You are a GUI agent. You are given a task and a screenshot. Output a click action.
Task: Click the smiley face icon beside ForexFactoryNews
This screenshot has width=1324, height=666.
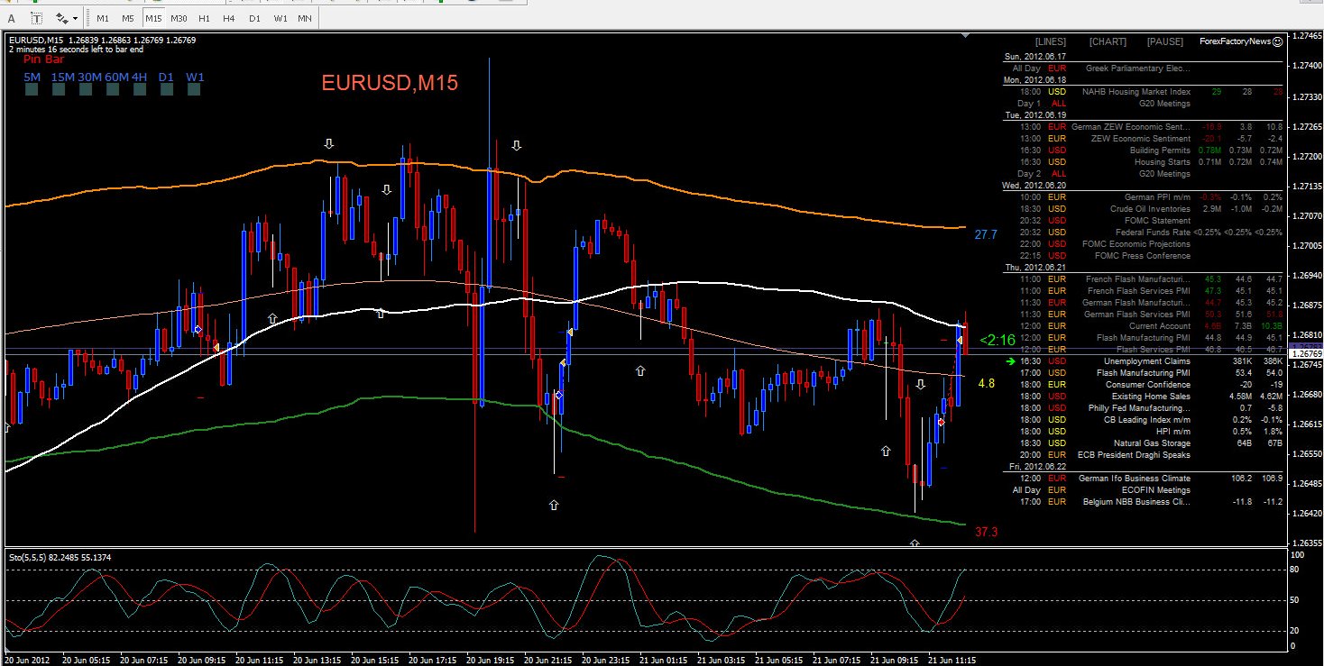click(1277, 41)
